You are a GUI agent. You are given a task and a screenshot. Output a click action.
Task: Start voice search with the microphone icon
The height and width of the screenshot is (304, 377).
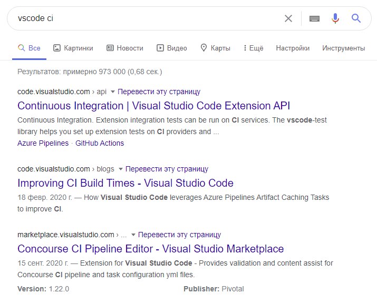335,18
